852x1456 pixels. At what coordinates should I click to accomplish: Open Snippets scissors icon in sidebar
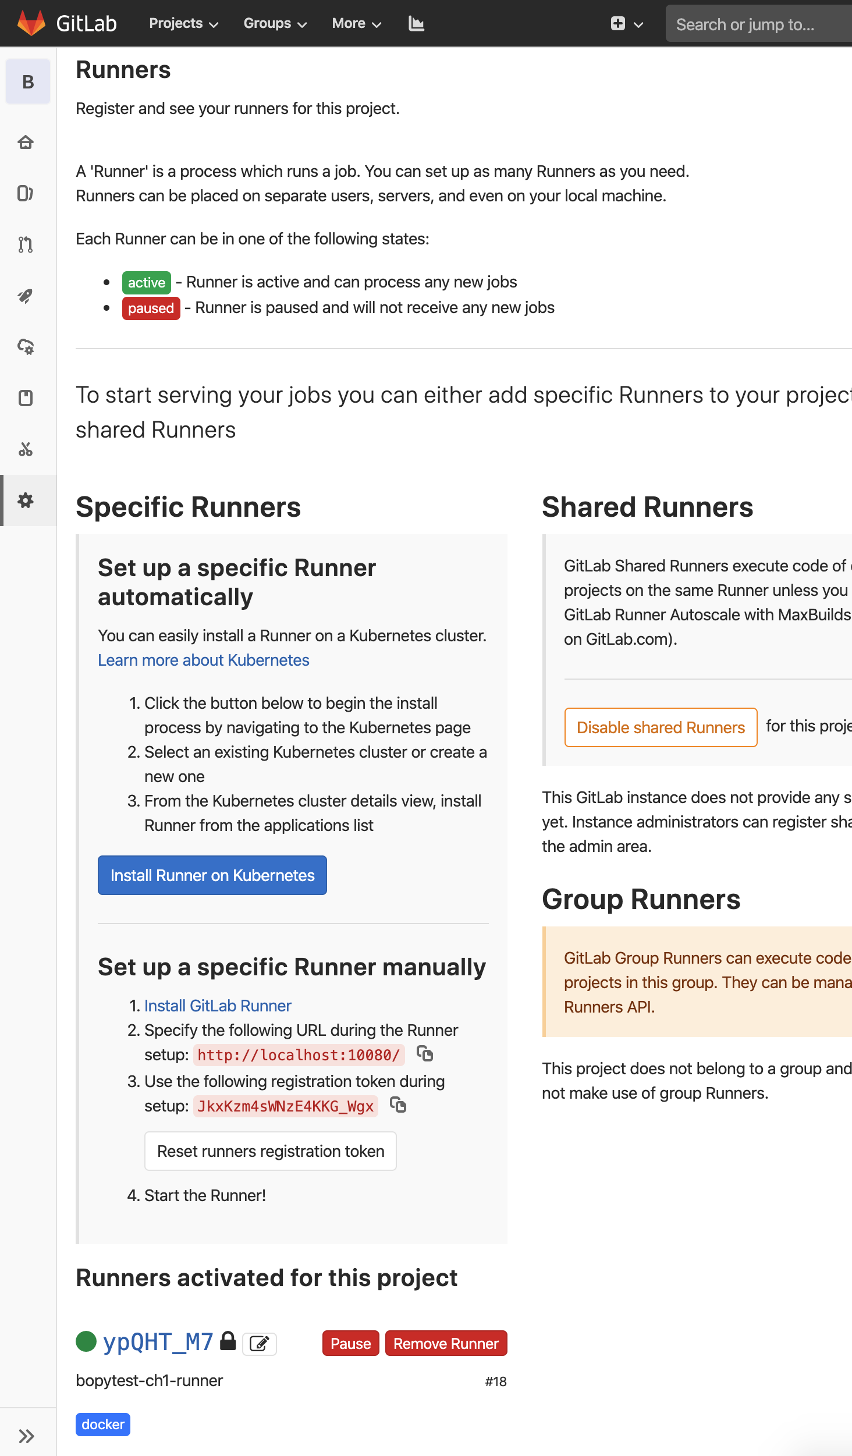pyautogui.click(x=26, y=449)
